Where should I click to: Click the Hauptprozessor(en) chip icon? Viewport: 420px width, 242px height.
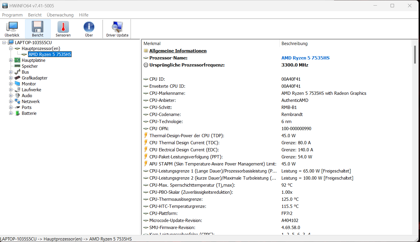[17, 48]
